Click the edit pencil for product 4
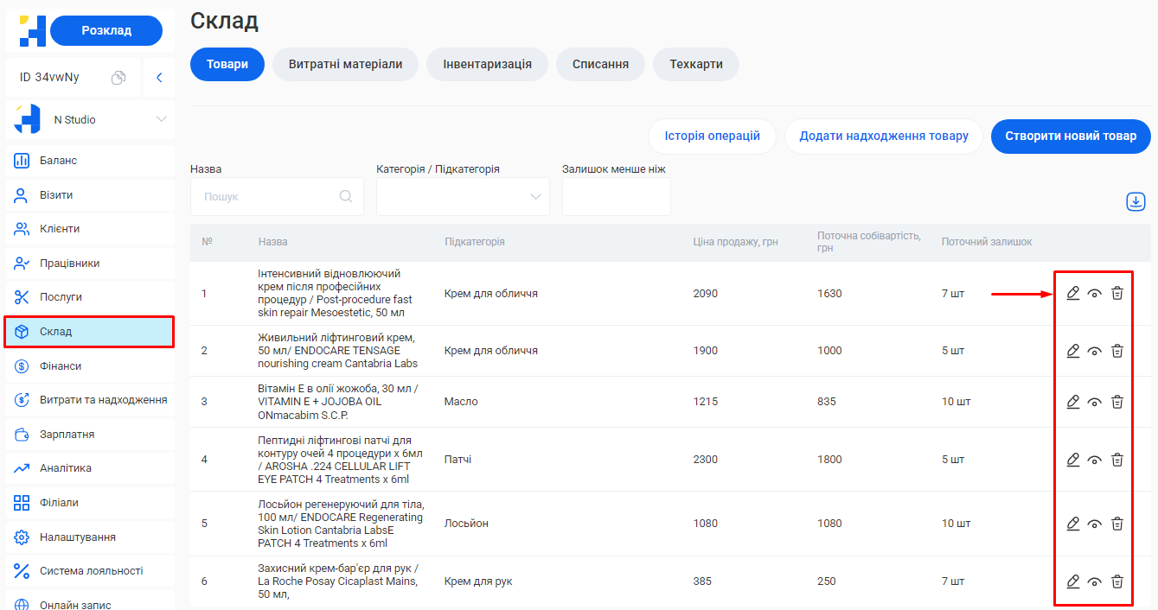1158x610 pixels. click(x=1073, y=460)
